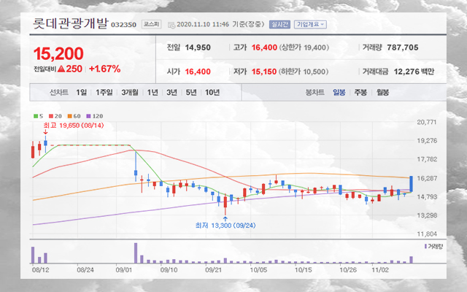Click the 봉차트 label
This screenshot has width=467, height=292.
(x=314, y=93)
